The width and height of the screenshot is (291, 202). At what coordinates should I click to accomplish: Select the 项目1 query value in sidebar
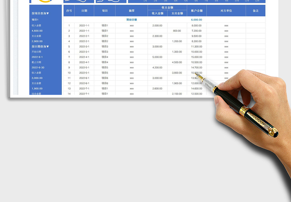[x=35, y=19]
